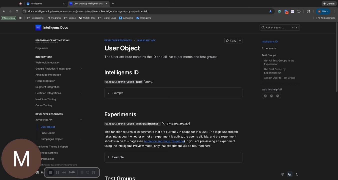338x180 pixels.
Task: Expand the Intelligems ID Example section
Action: click(117, 93)
